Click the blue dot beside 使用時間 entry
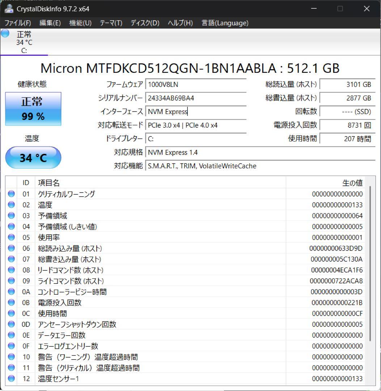Viewport: 381px width, 391px height. point(11,314)
